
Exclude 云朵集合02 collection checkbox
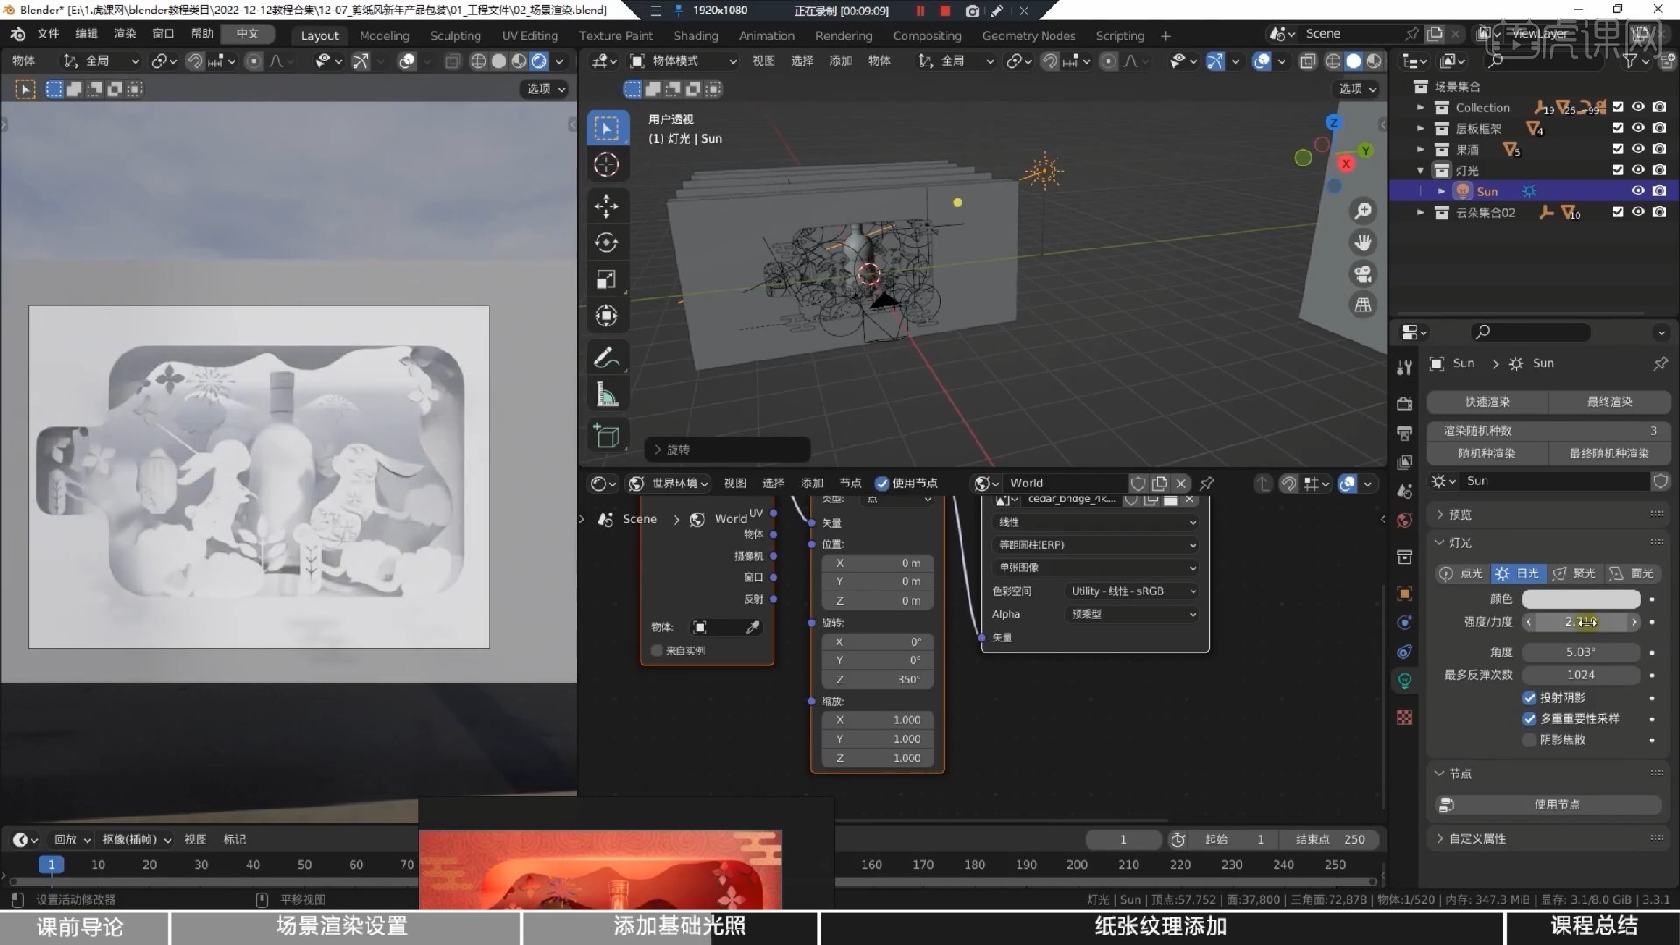click(x=1618, y=212)
